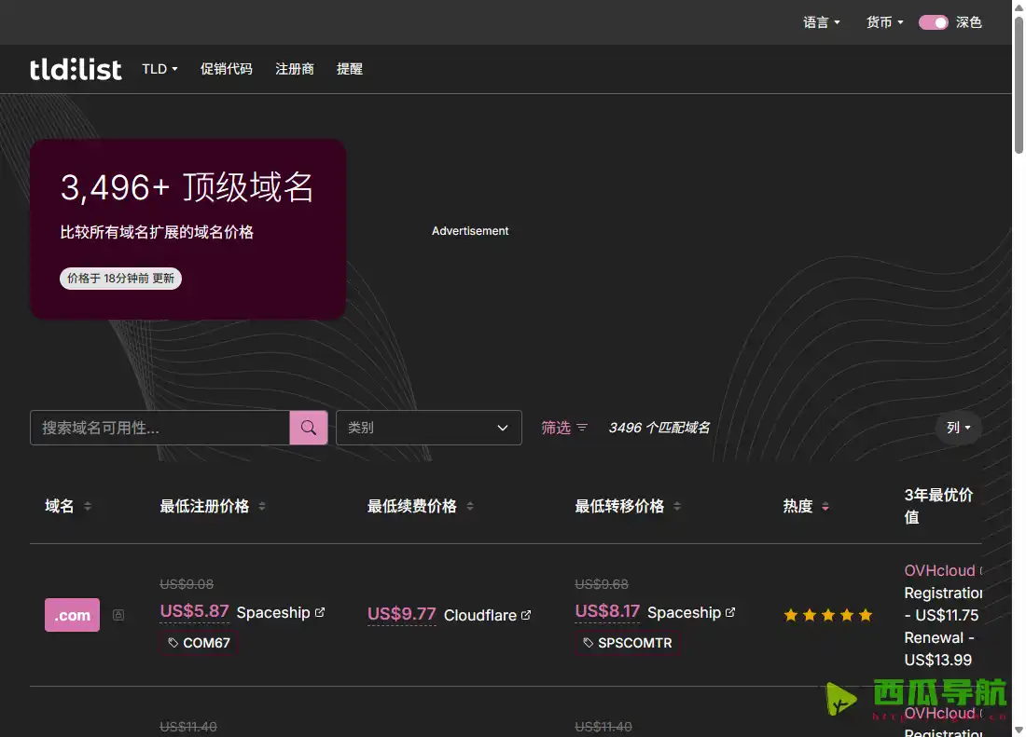Viewport: 1026px width, 737px height.
Task: Click the COM67 promo code
Action: (199, 643)
